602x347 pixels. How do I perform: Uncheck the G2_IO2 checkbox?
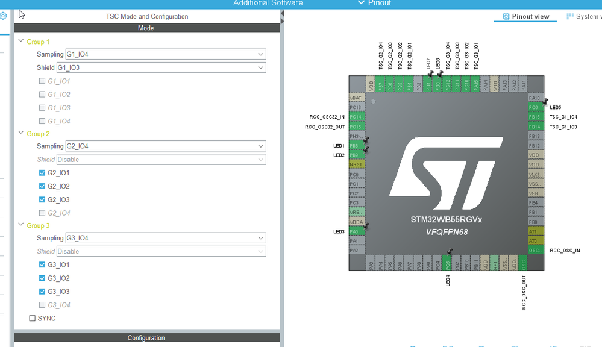42,186
